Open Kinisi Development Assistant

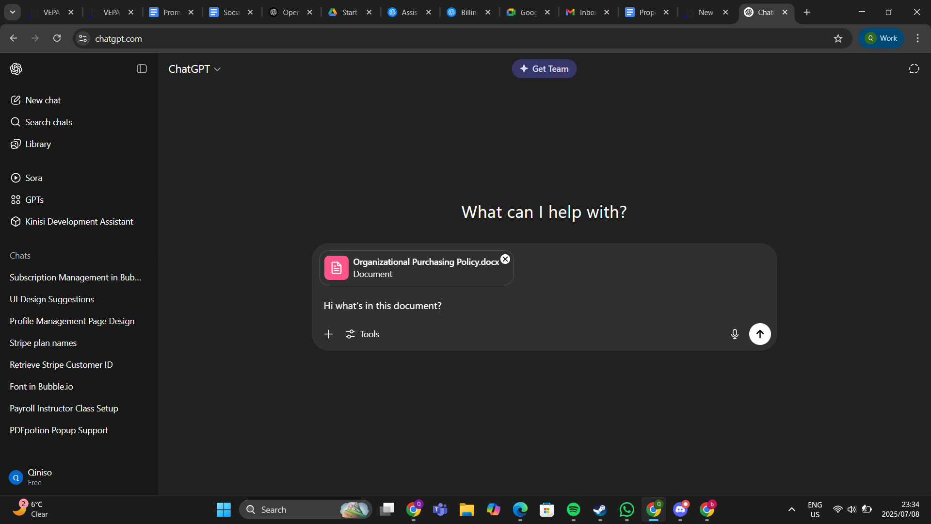(79, 222)
